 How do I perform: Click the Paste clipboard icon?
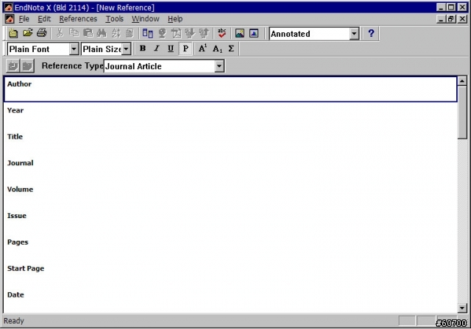click(88, 33)
